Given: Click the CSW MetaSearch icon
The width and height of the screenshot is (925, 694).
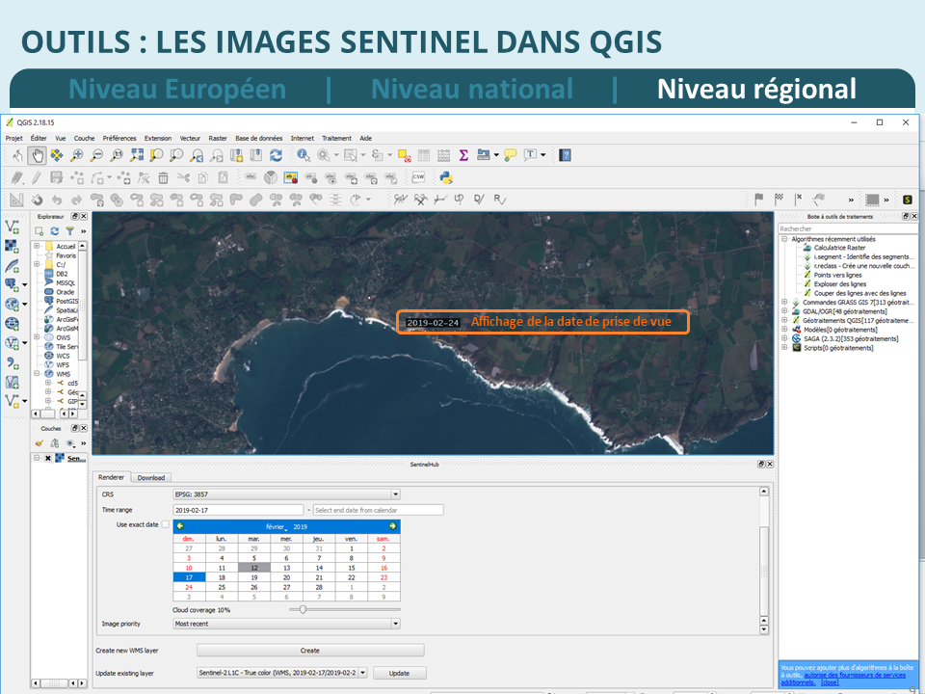Looking at the screenshot, I should click(x=418, y=177).
